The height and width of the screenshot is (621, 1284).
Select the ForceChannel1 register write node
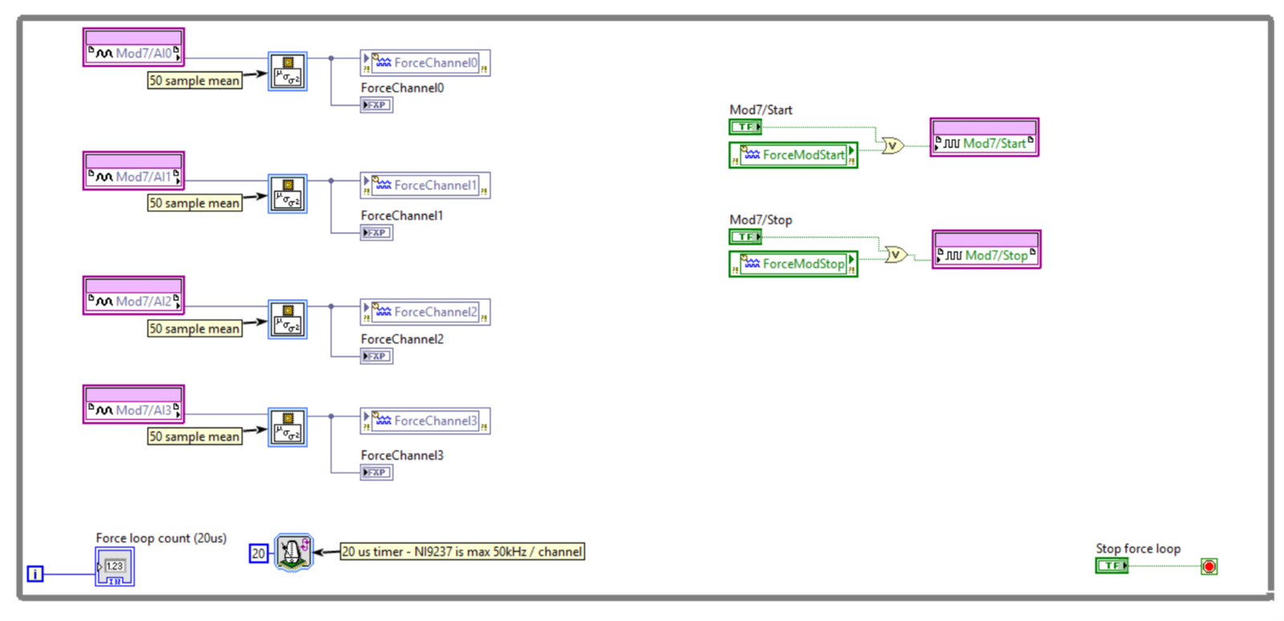425,185
